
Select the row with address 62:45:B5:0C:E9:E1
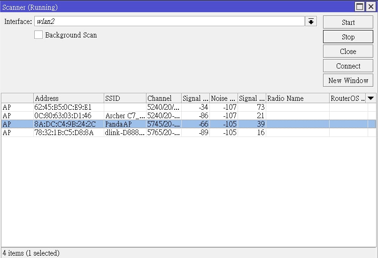coord(188,107)
